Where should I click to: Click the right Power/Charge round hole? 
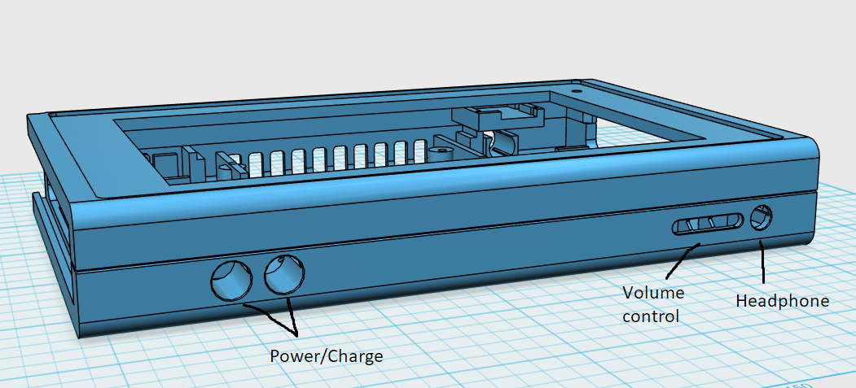pos(284,275)
